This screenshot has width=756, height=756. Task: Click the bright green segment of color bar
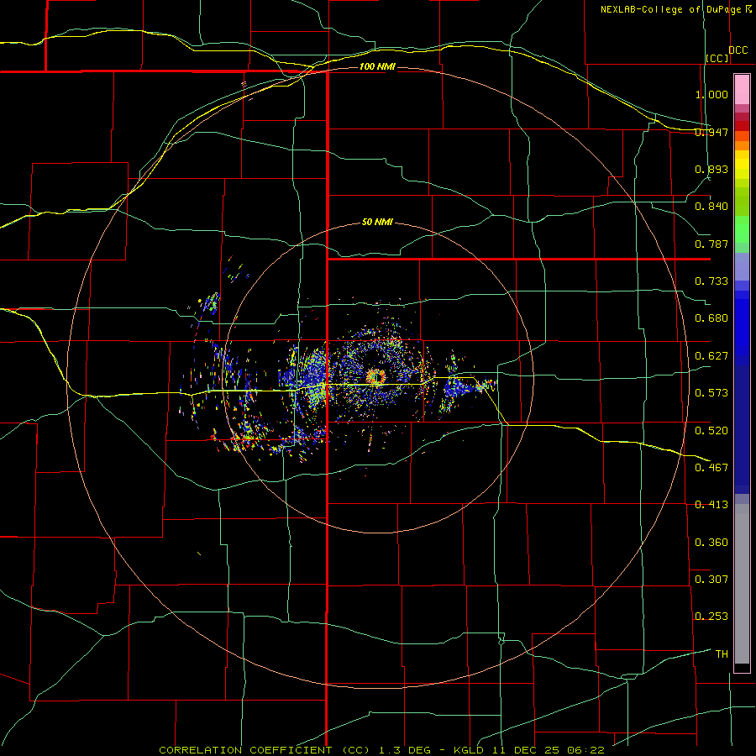point(742,229)
